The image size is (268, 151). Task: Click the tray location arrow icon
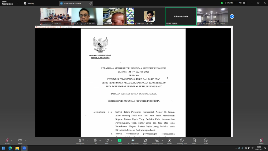tap(242, 148)
